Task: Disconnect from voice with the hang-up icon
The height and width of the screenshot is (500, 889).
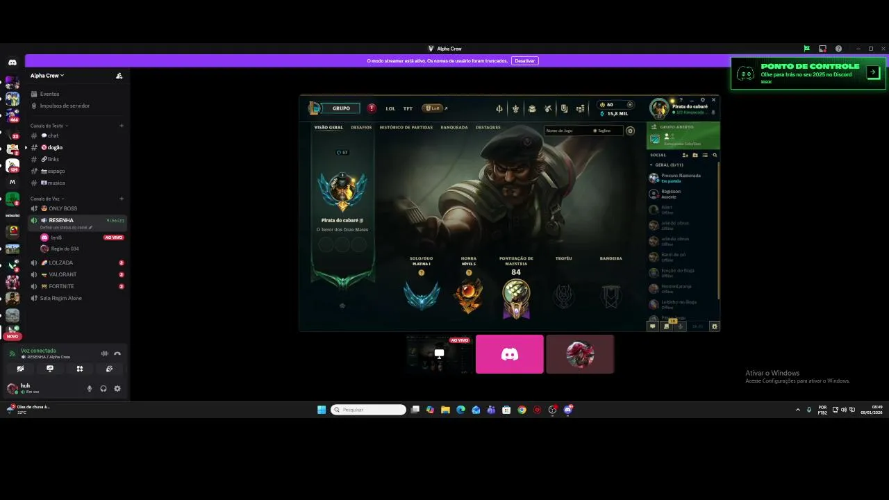Action: [117, 353]
